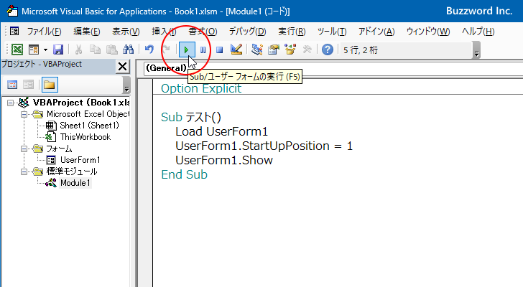523x287 pixels.
Task: Open the ファイル(F) menu
Action: [44, 32]
